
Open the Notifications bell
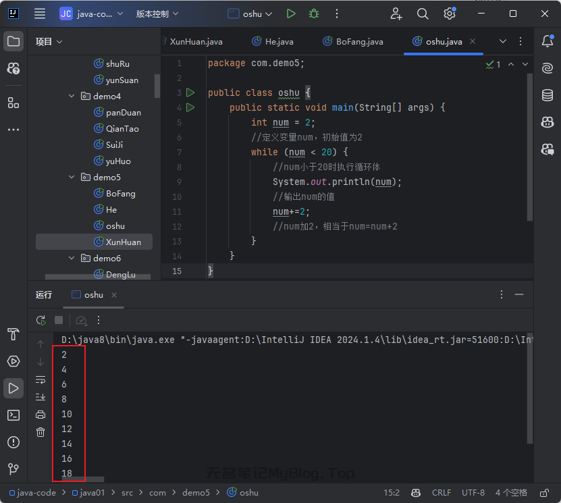547,41
